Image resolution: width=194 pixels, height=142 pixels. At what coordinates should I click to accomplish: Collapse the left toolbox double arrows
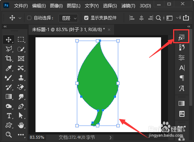coord(5,26)
